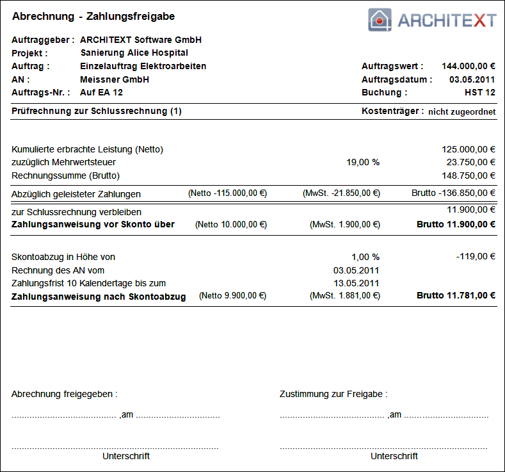Click (MwSt. 1.900,00 €) value
Viewport: 505px width, 472px height.
[x=345, y=225]
